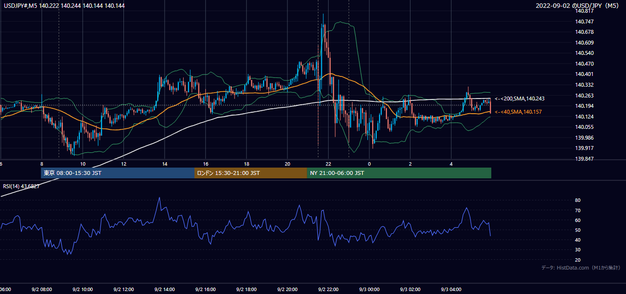Click hour label 10 under price chart

tap(83, 164)
